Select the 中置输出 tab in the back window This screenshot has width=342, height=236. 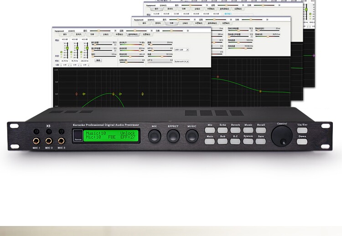tap(211, 9)
